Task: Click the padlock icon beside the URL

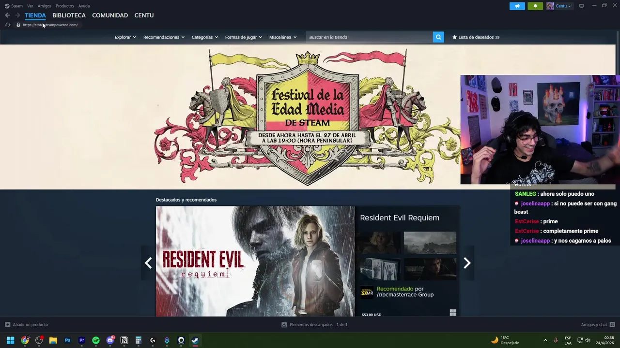Action: point(18,25)
